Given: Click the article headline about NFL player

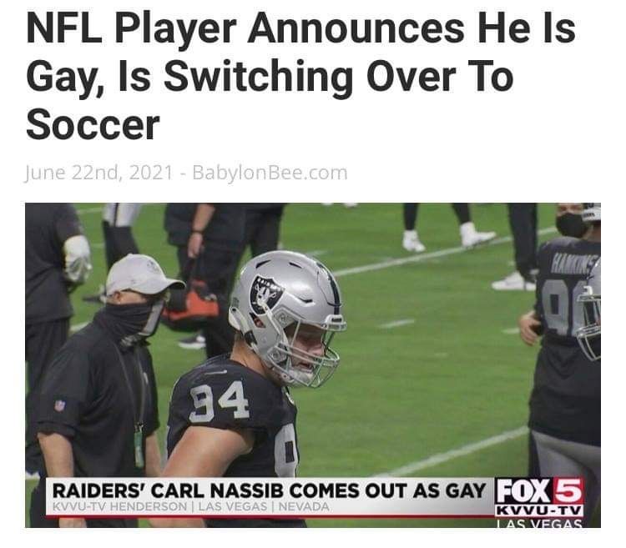Looking at the screenshot, I should (300, 76).
